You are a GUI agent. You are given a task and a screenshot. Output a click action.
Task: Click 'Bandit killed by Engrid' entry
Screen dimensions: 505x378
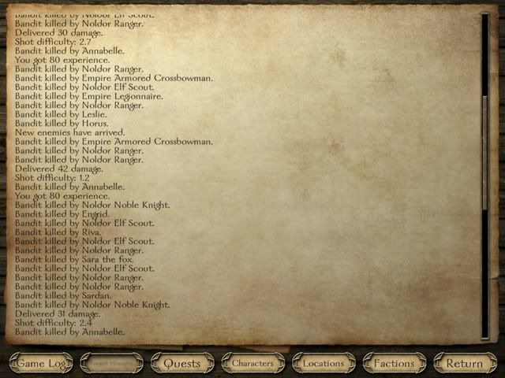[62, 214]
